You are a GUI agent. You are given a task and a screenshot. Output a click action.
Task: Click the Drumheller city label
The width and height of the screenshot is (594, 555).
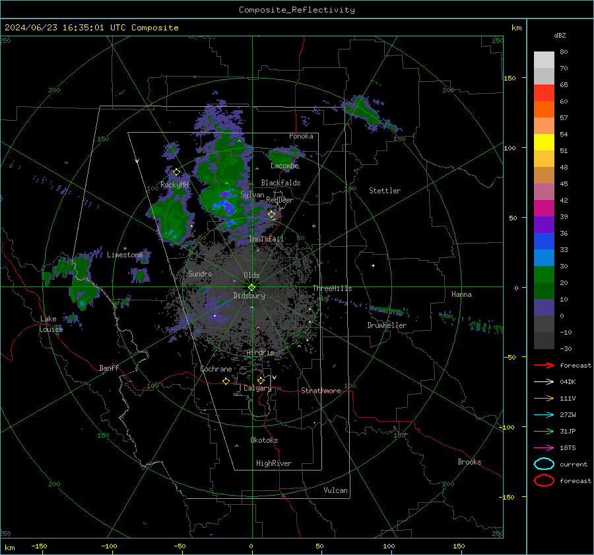(387, 325)
